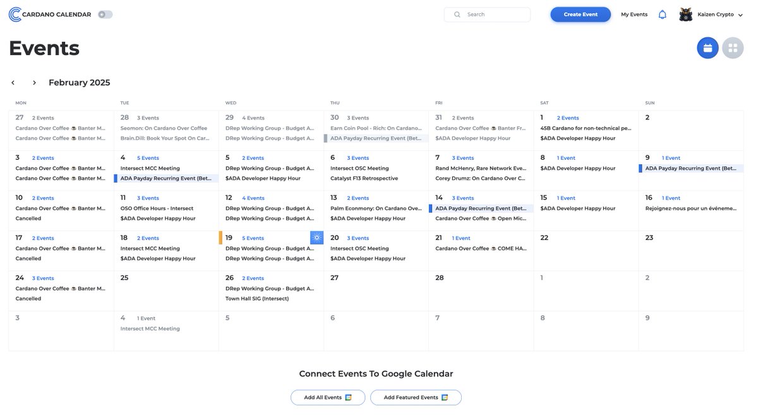Open Earn Coin Pool - Rich event
Viewport: 758px width, 417px height.
point(376,128)
